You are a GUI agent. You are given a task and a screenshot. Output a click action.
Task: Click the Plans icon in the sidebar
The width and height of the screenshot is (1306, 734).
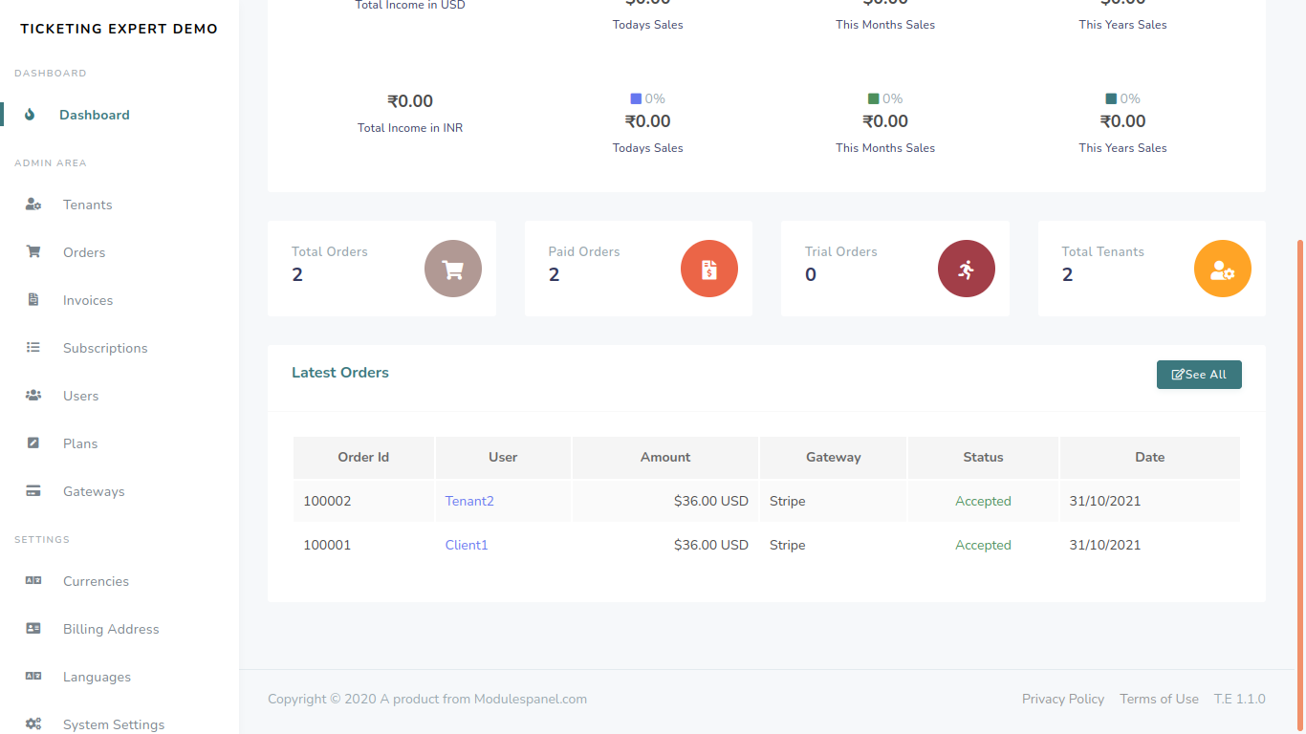pyautogui.click(x=33, y=443)
